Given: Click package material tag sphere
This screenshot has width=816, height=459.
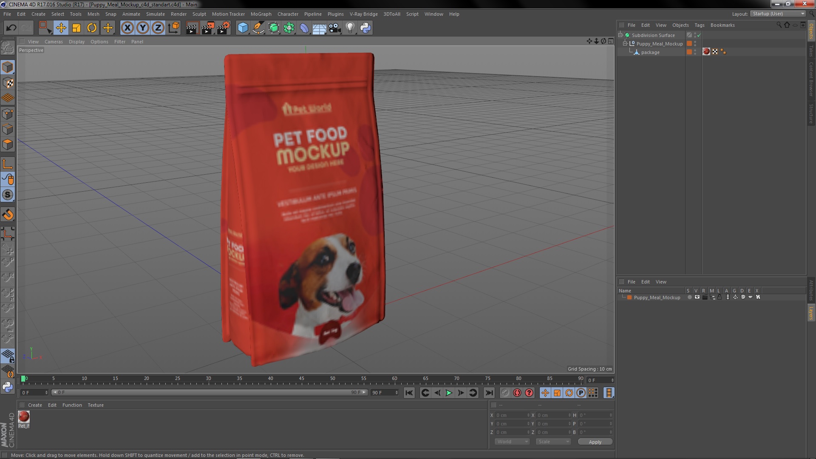Looking at the screenshot, I should tap(706, 51).
